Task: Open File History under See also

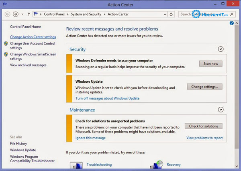Action: click(x=18, y=143)
